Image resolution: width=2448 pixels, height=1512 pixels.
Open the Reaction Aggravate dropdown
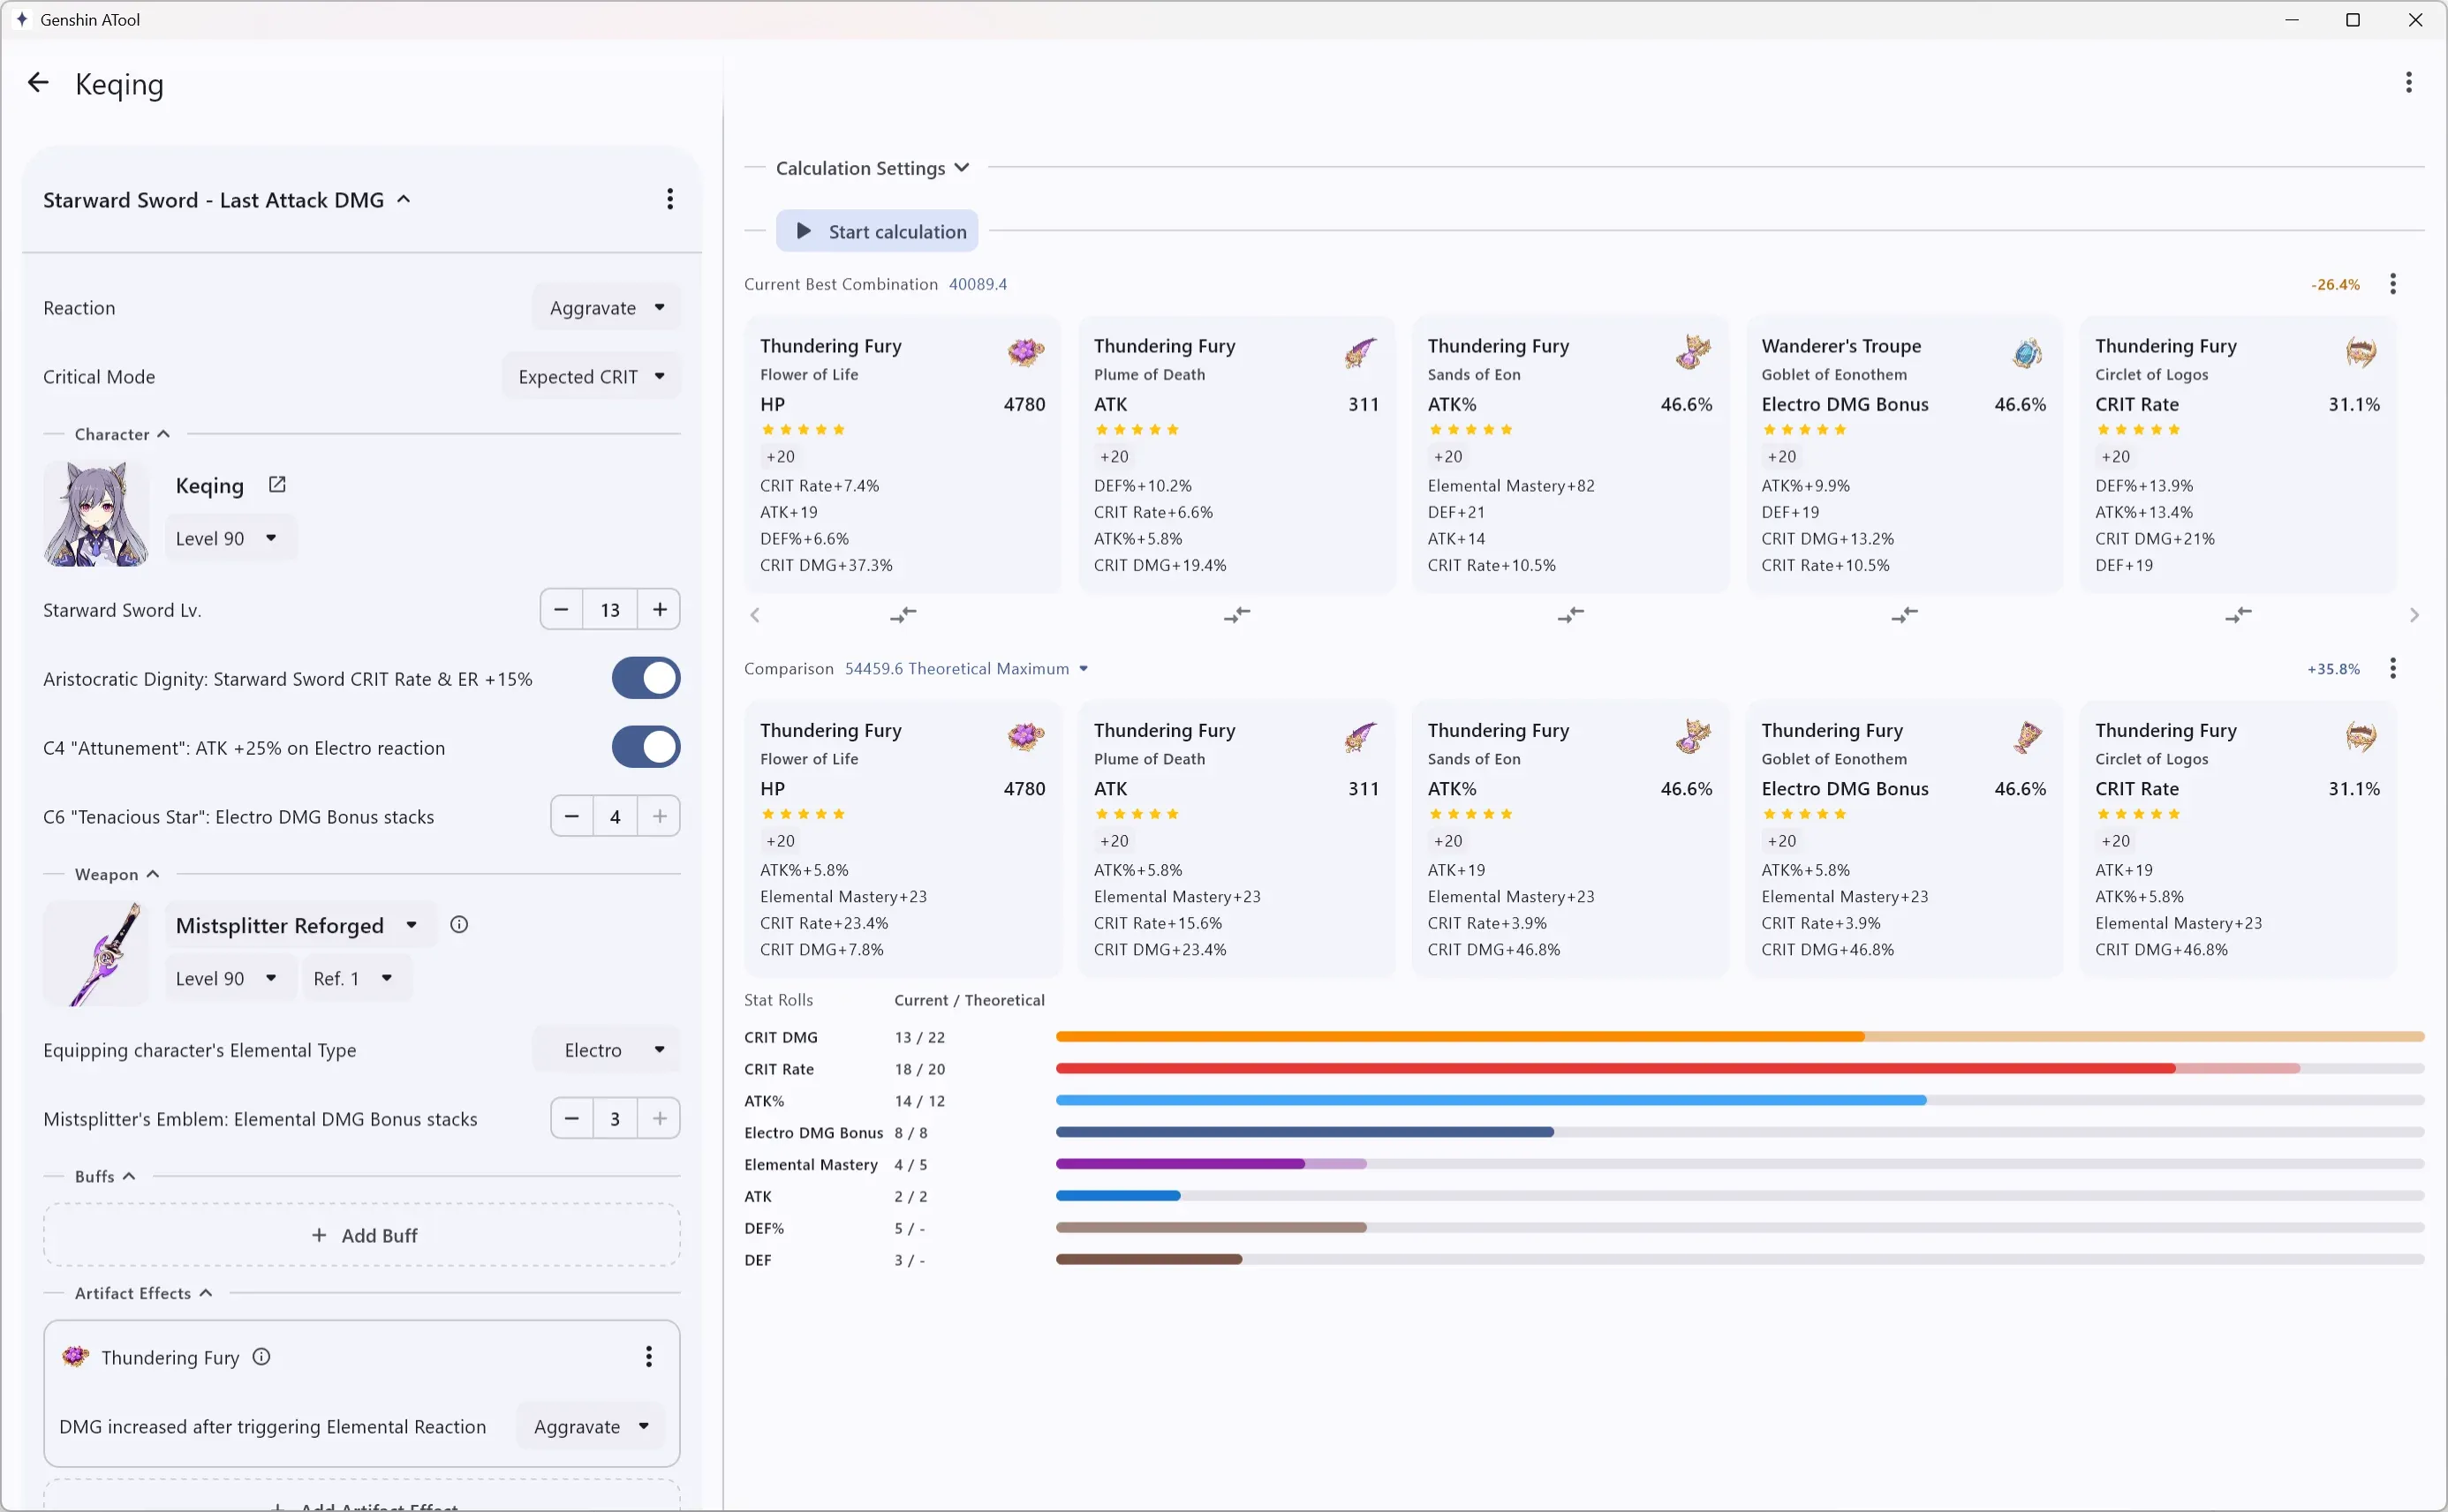tap(606, 308)
